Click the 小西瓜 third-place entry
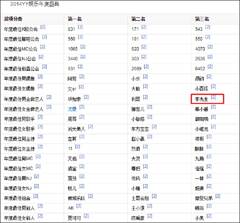 coord(202,89)
